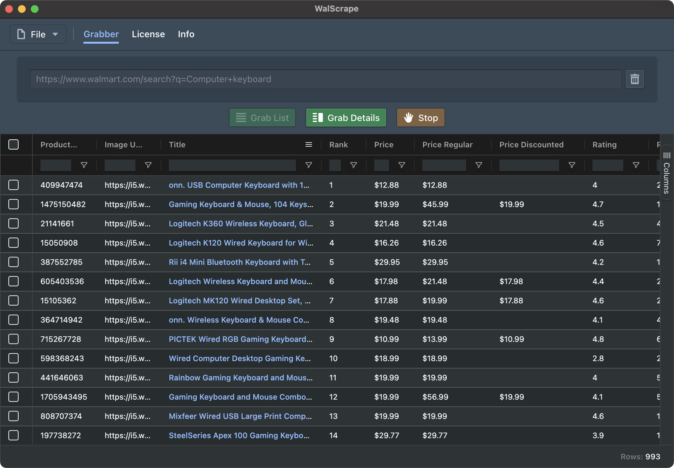674x468 pixels.
Task: Open Logitech K360 Wireless Keyboard link
Action: pyautogui.click(x=241, y=223)
